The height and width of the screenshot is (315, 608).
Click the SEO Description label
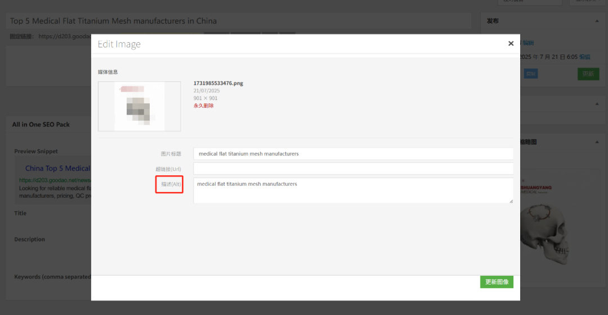29,239
